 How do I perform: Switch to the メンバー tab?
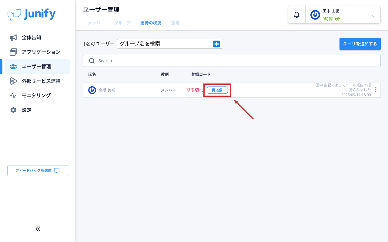96,23
